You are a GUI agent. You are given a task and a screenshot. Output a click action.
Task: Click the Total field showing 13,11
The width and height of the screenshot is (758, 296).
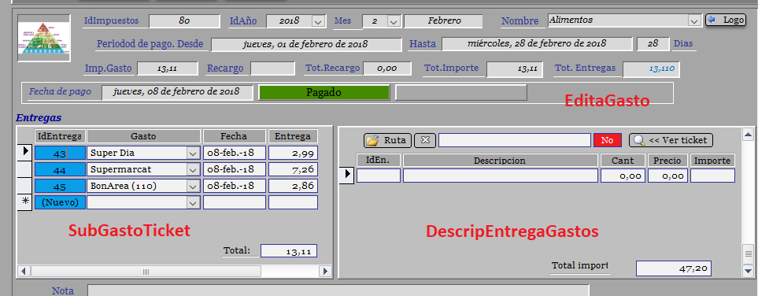[x=289, y=251]
